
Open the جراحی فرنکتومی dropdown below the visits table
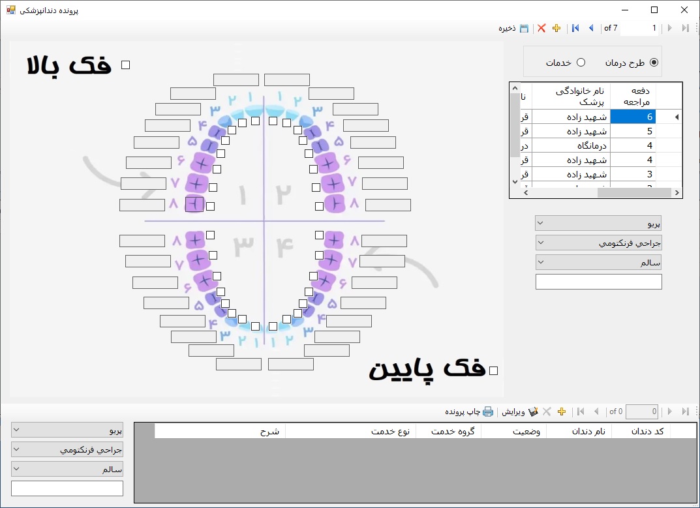(x=598, y=243)
